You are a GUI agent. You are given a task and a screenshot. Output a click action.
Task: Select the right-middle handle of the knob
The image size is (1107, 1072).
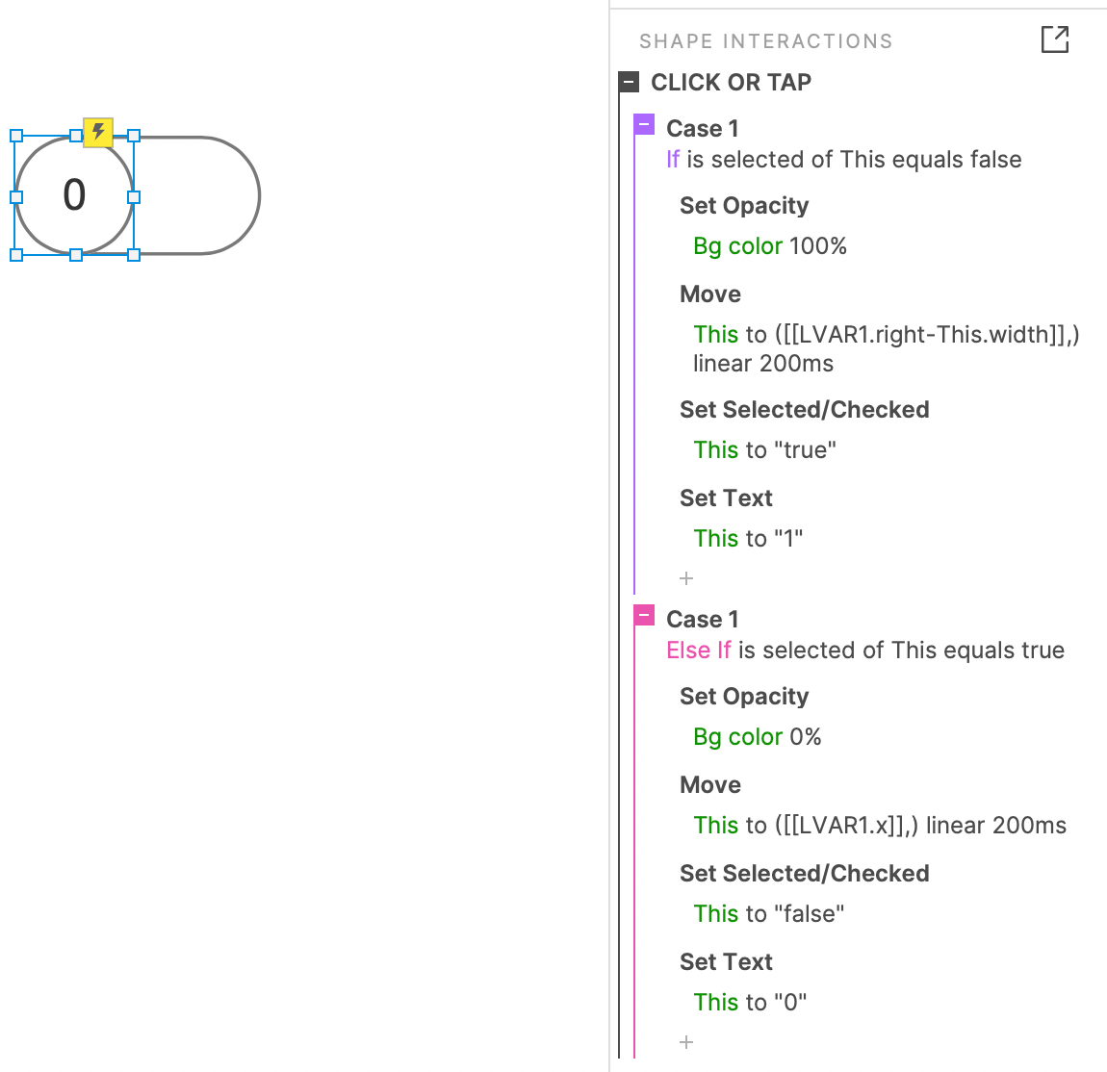coord(134,197)
